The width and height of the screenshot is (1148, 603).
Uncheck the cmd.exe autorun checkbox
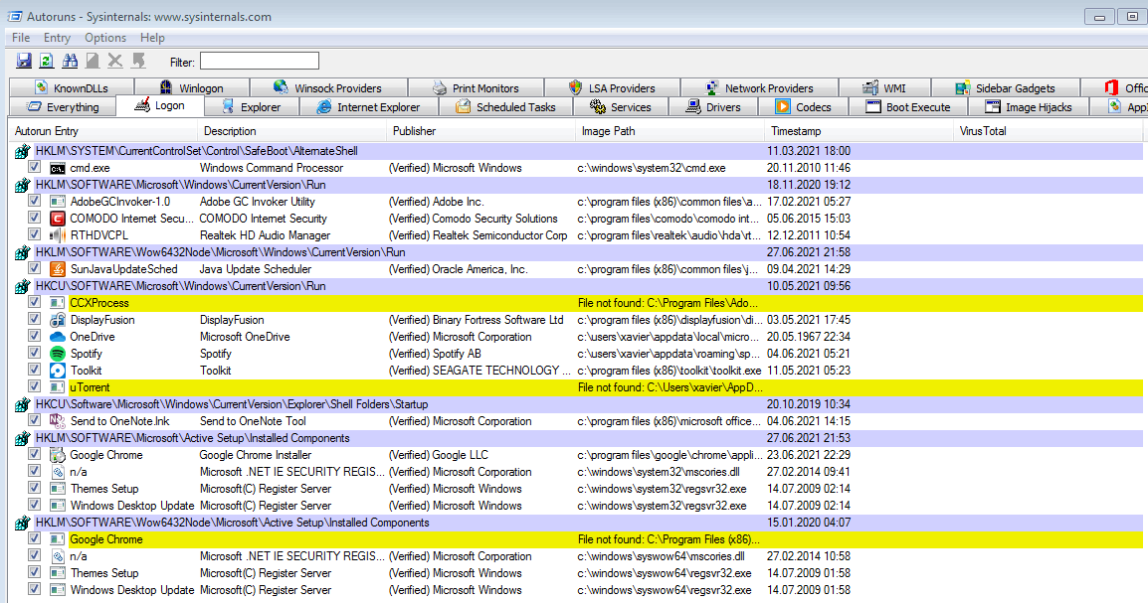click(35, 167)
